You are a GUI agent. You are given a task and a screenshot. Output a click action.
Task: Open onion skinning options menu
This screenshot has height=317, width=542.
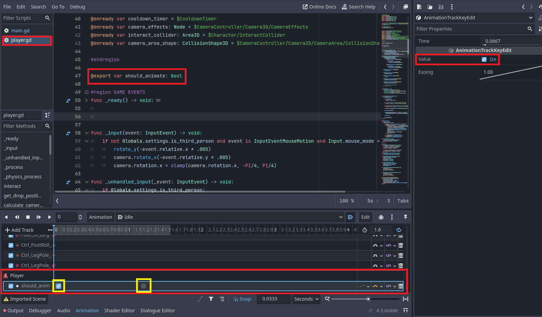coord(392,217)
